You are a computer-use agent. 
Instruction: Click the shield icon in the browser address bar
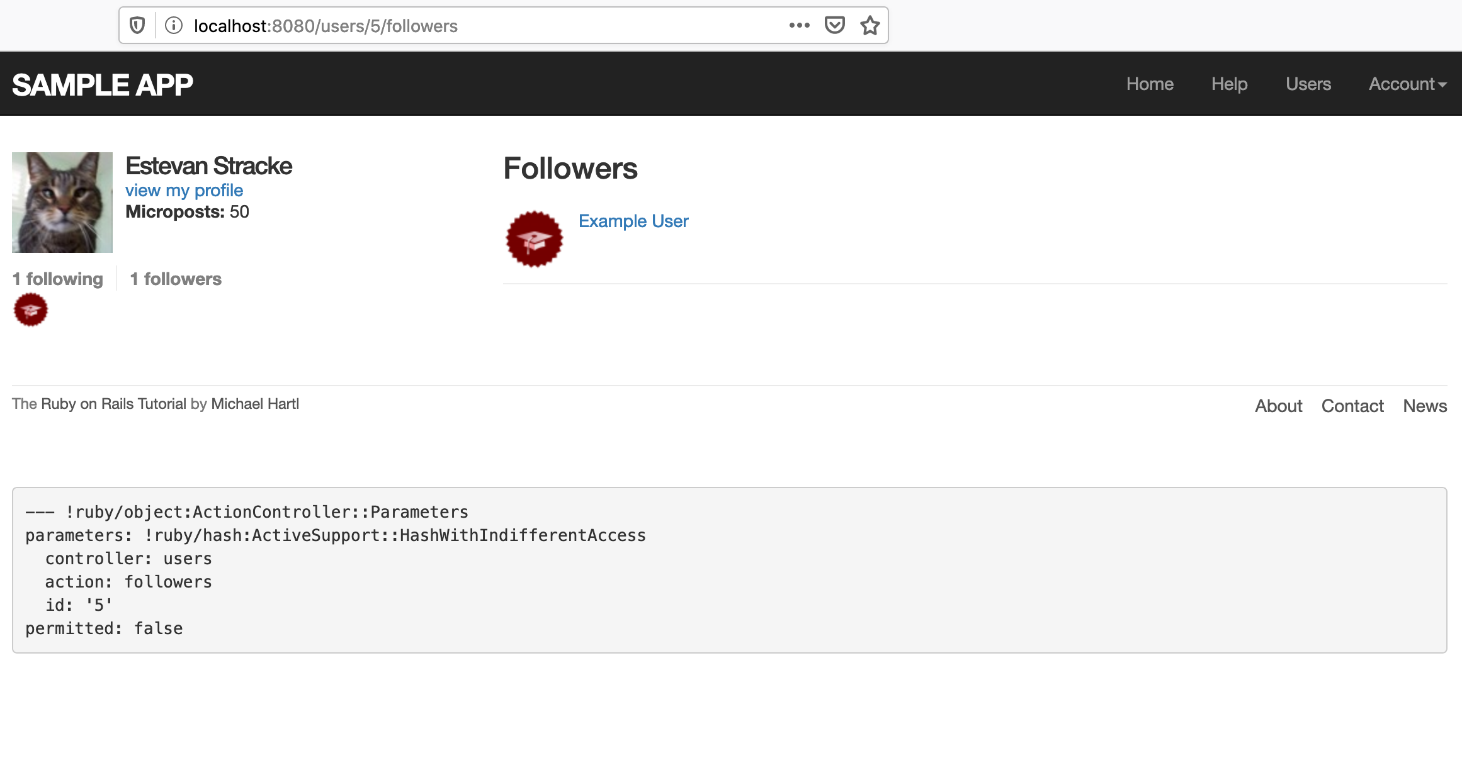tap(135, 25)
